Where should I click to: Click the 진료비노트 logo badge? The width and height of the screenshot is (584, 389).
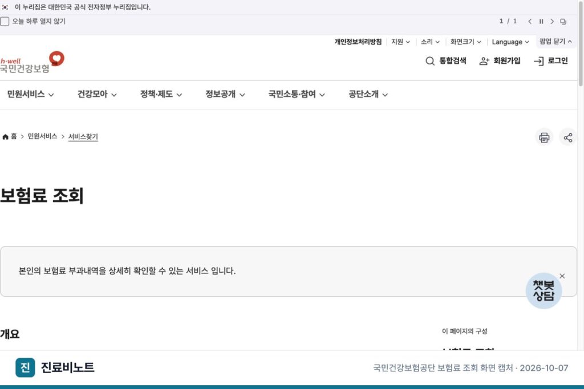click(x=25, y=367)
